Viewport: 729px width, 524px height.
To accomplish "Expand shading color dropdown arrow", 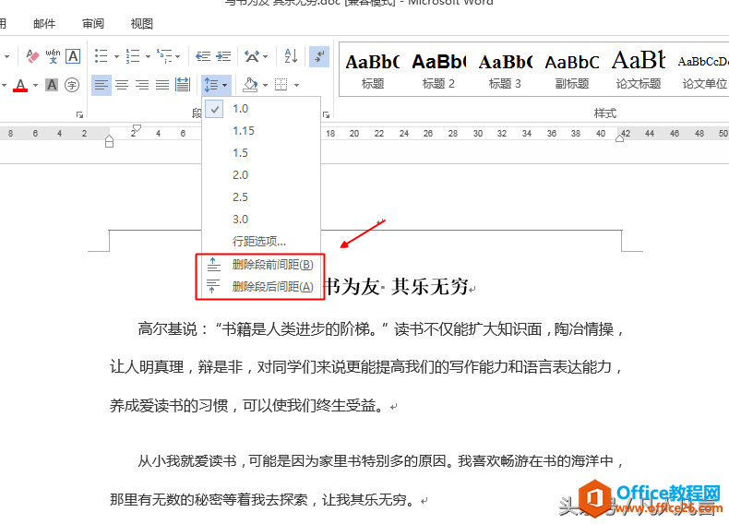I will [x=266, y=86].
